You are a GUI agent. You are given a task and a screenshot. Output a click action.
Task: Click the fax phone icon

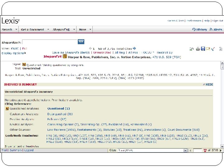point(213,49)
